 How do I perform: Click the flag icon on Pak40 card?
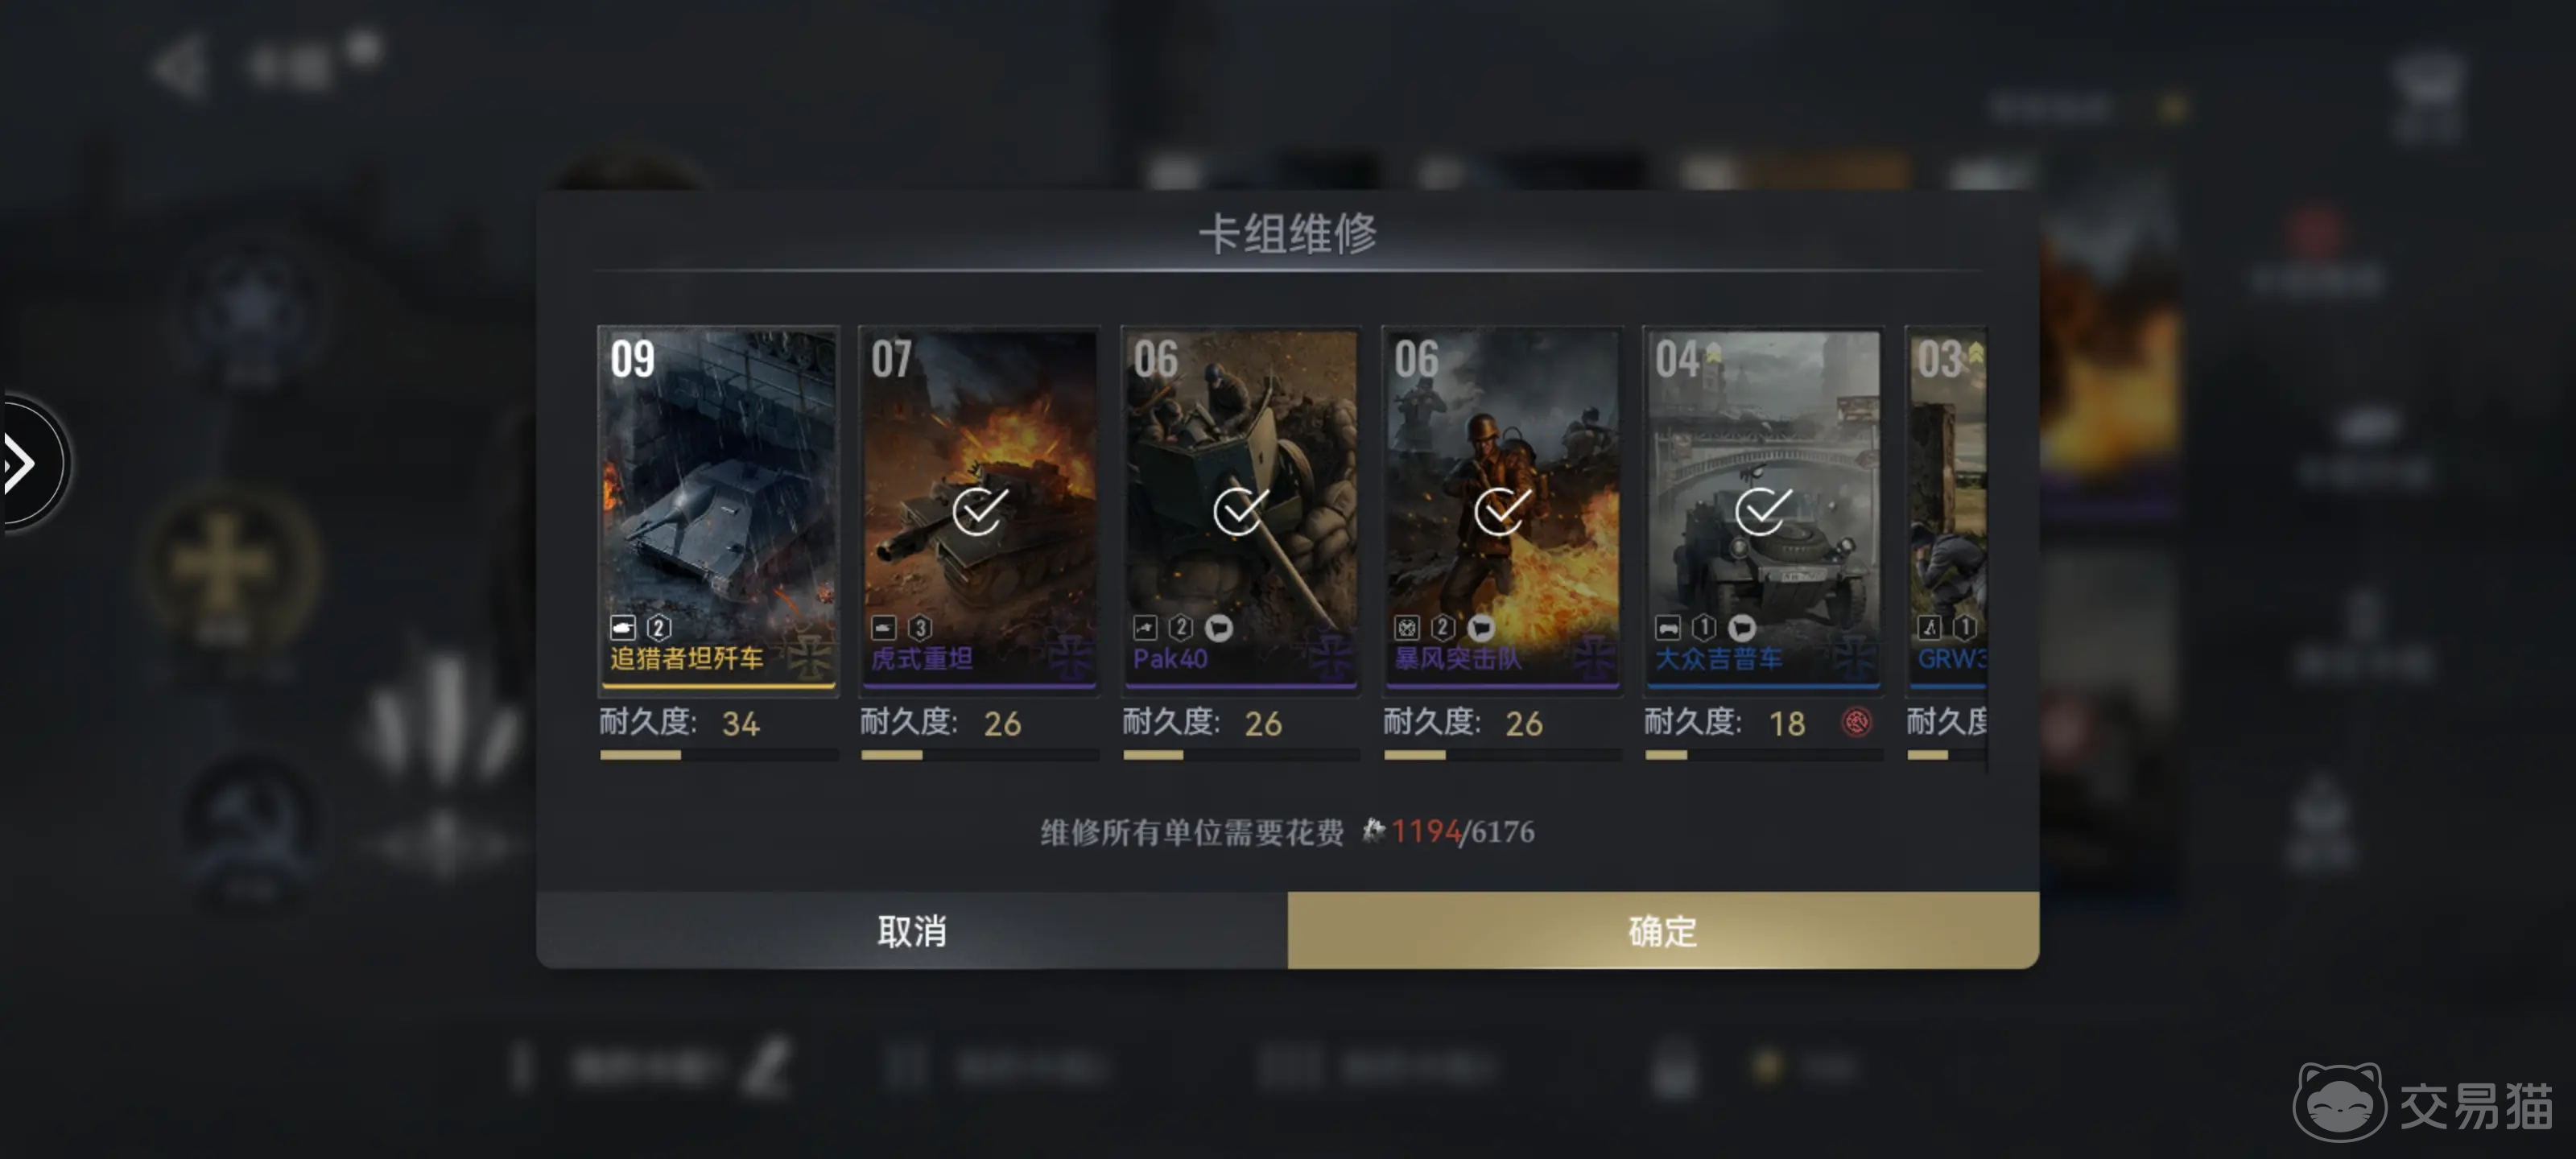[1218, 627]
